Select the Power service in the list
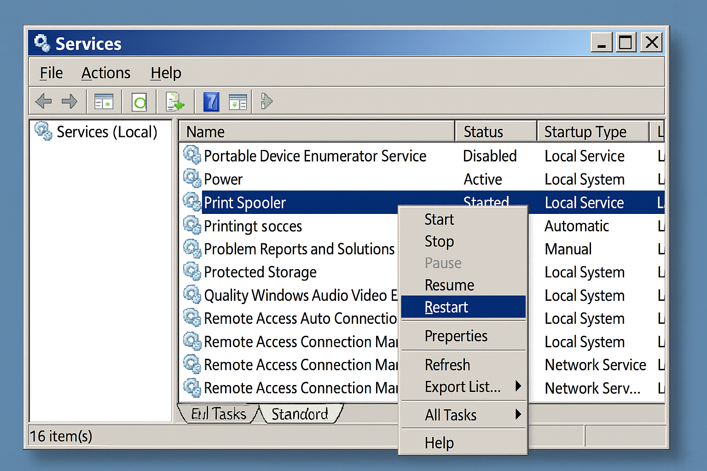The width and height of the screenshot is (707, 471). (x=223, y=179)
